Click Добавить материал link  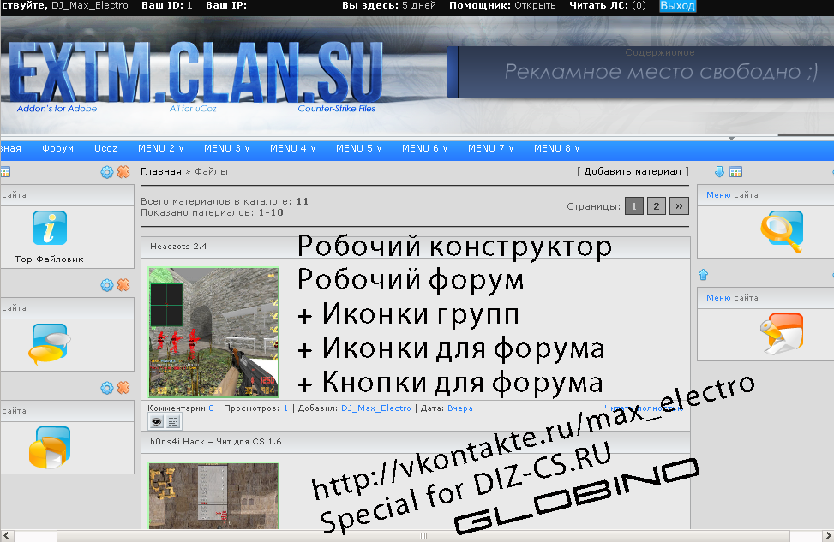point(633,171)
